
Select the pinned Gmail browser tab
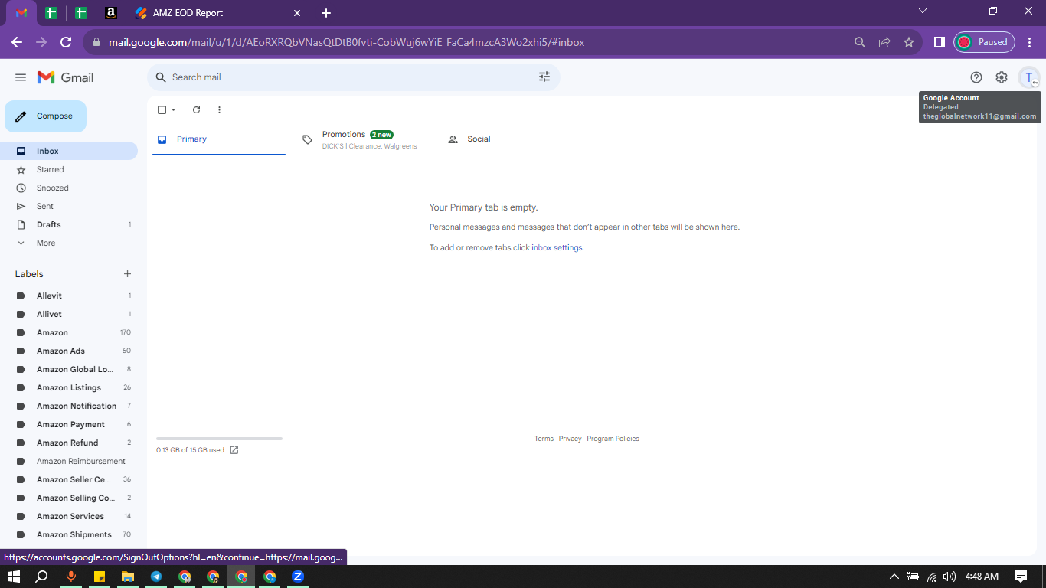[x=21, y=13]
